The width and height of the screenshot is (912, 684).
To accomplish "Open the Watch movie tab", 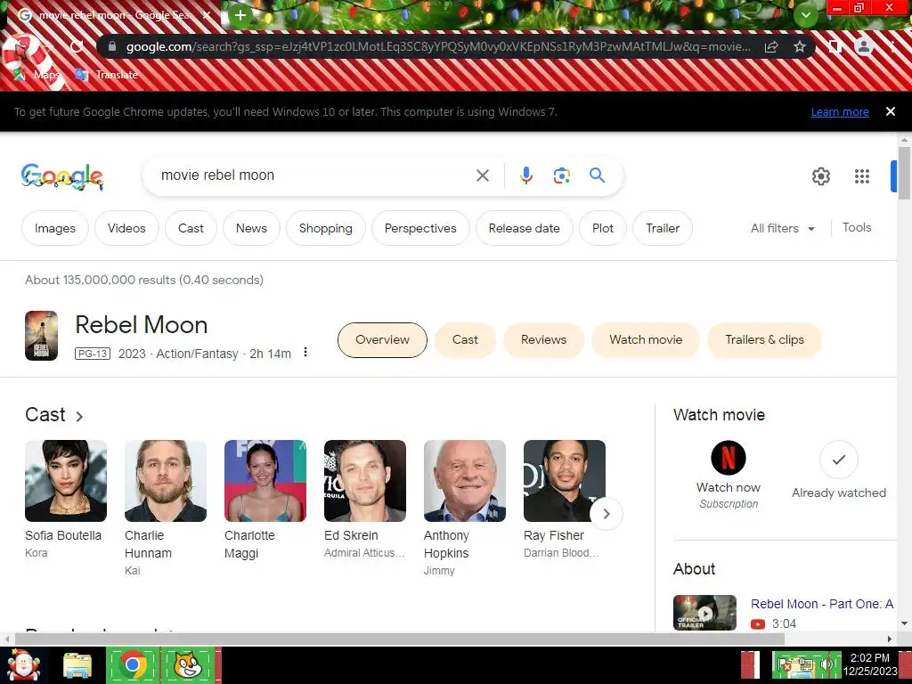I will (646, 339).
